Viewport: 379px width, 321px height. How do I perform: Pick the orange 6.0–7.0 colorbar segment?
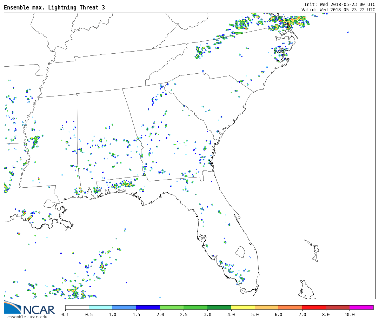pyautogui.click(x=290, y=307)
